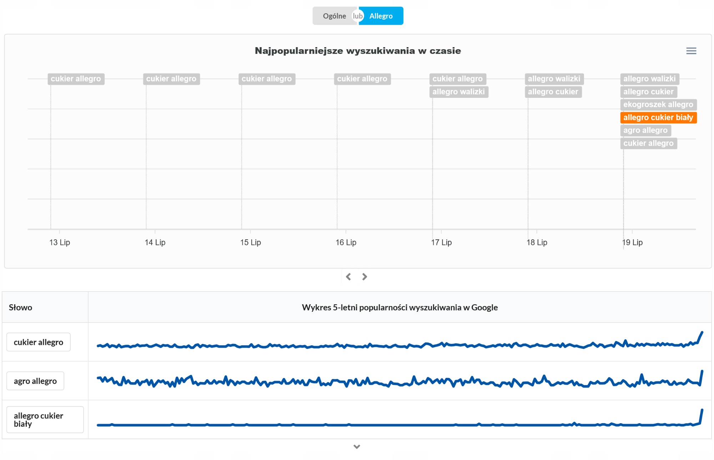Click the 'agro allegro' word button
714x460 pixels.
pos(35,381)
